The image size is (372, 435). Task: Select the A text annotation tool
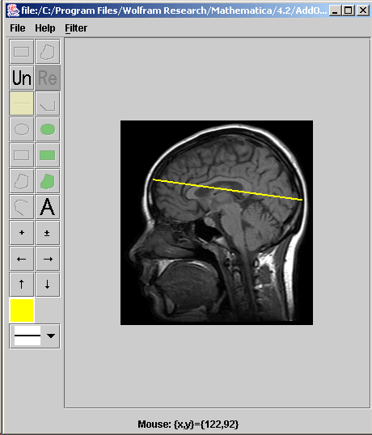(x=48, y=207)
